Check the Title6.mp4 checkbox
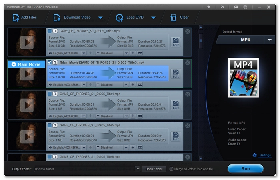The width and height of the screenshot is (280, 180). 50,157
